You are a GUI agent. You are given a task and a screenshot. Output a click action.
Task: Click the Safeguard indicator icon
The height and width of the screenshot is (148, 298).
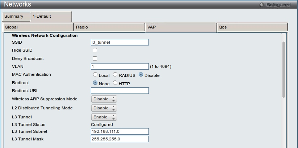(261, 5)
